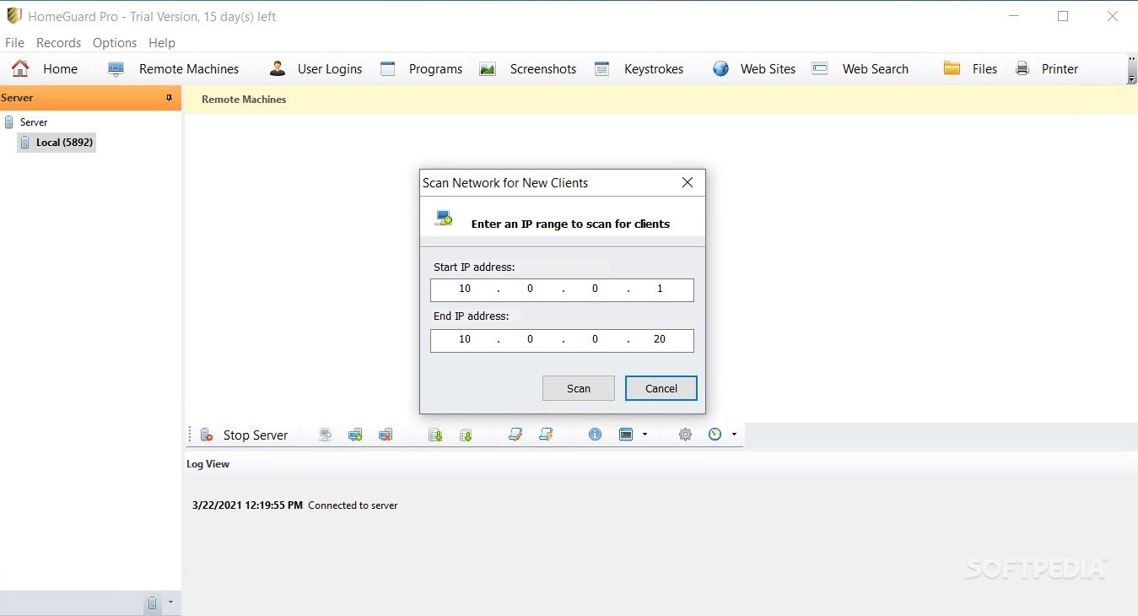The width and height of the screenshot is (1138, 616).
Task: Open the User Logins report
Action: pyautogui.click(x=316, y=69)
